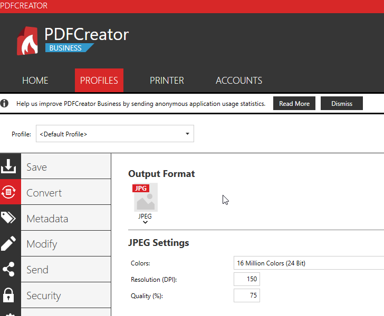Screen dimensions: 384x316
Task: Click the Resolution (DPI): label
Action: (x=154, y=280)
